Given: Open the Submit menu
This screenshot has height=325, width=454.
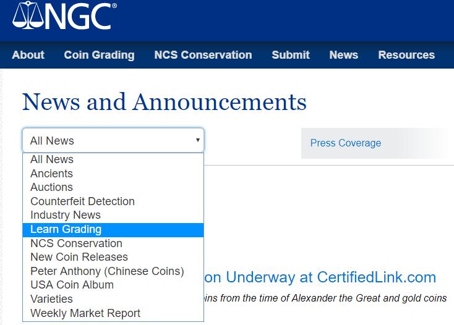Looking at the screenshot, I should [291, 55].
